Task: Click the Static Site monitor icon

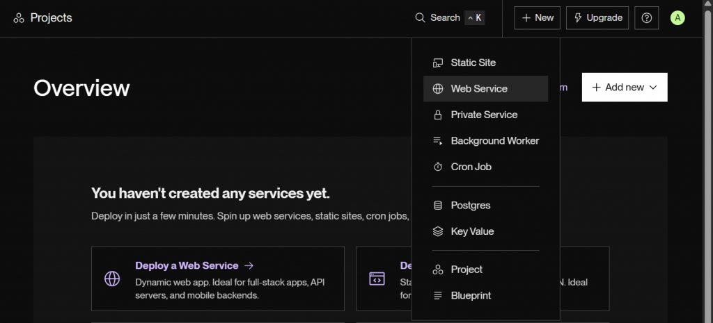Action: pos(438,63)
